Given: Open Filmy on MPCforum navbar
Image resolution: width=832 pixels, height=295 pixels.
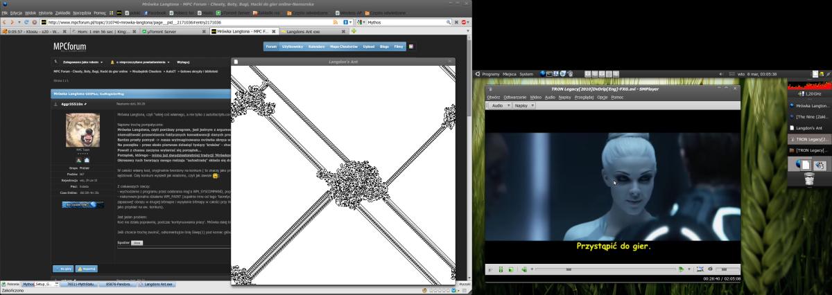Looking at the screenshot, I should click(x=399, y=46).
